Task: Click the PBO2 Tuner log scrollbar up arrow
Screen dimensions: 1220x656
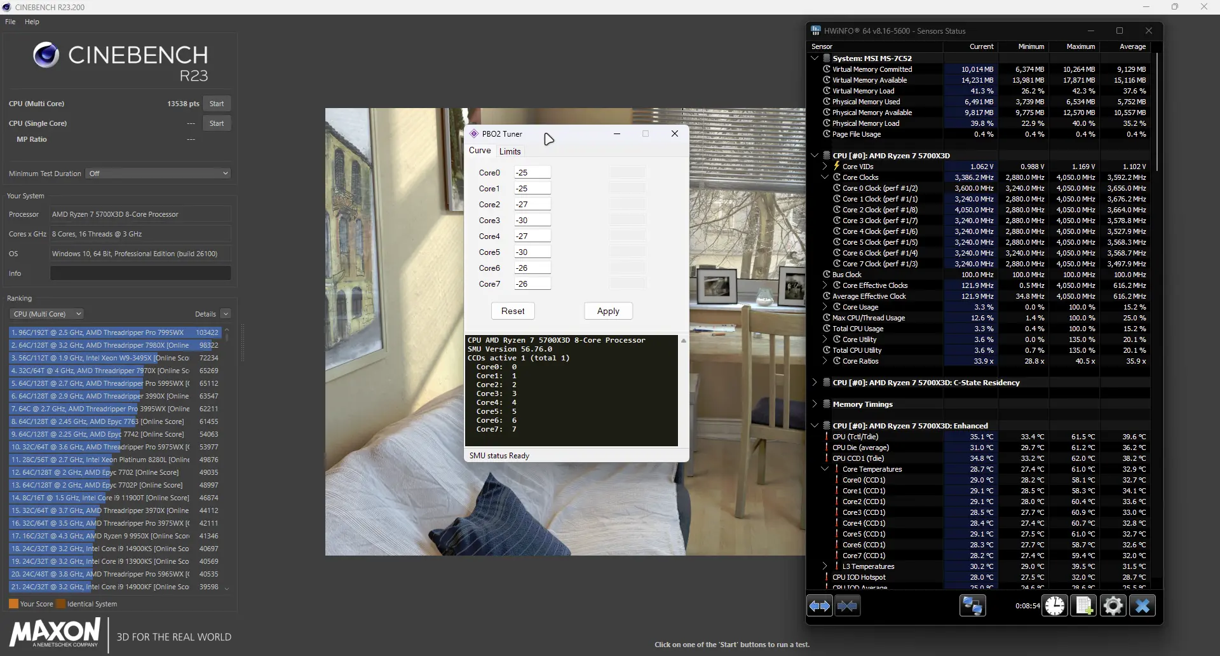Action: click(684, 341)
